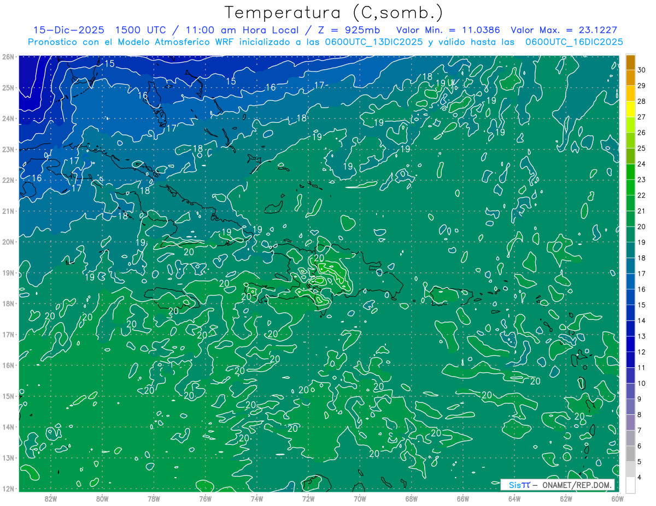Screen dimensions: 656x506
Task: Click the '21N' latitude label
Action: [x=8, y=211]
